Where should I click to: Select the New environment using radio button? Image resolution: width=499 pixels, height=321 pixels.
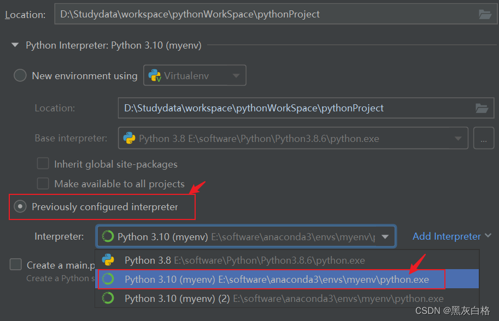pos(20,75)
